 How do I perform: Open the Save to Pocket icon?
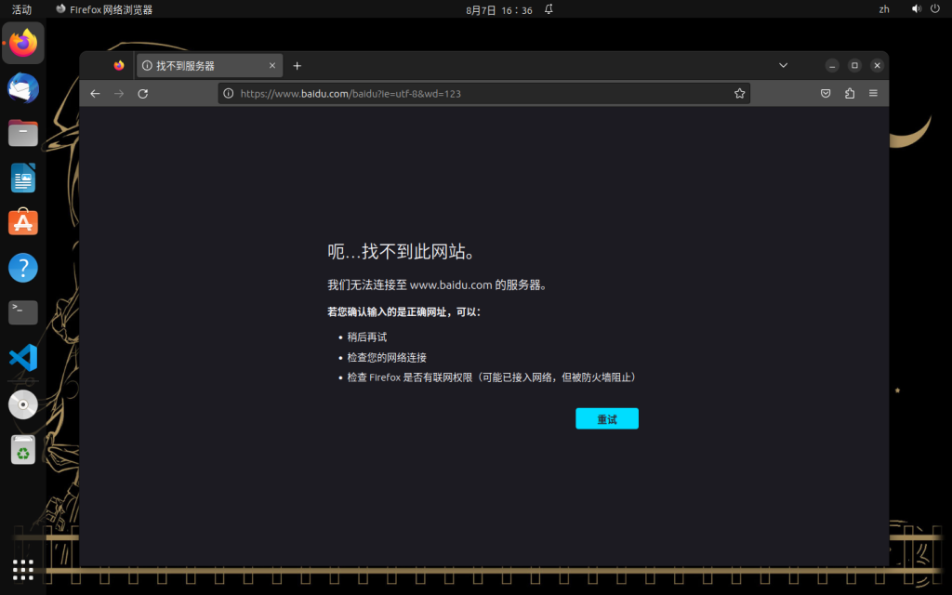pyautogui.click(x=826, y=94)
